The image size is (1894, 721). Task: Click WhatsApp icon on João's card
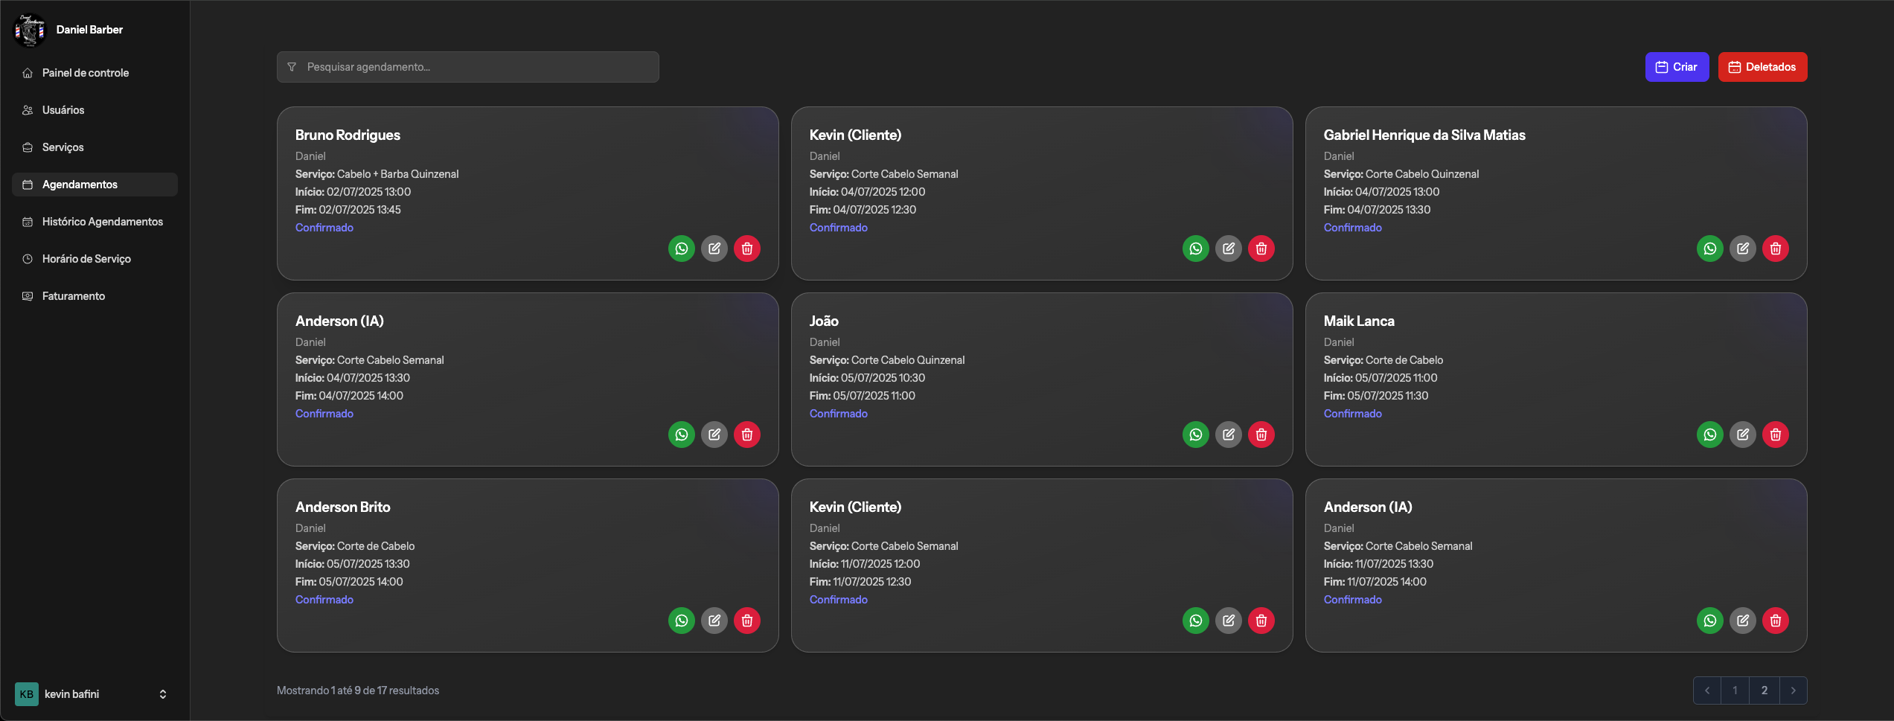coord(1195,435)
